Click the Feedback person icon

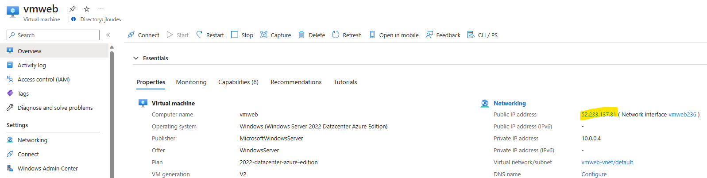(x=429, y=35)
